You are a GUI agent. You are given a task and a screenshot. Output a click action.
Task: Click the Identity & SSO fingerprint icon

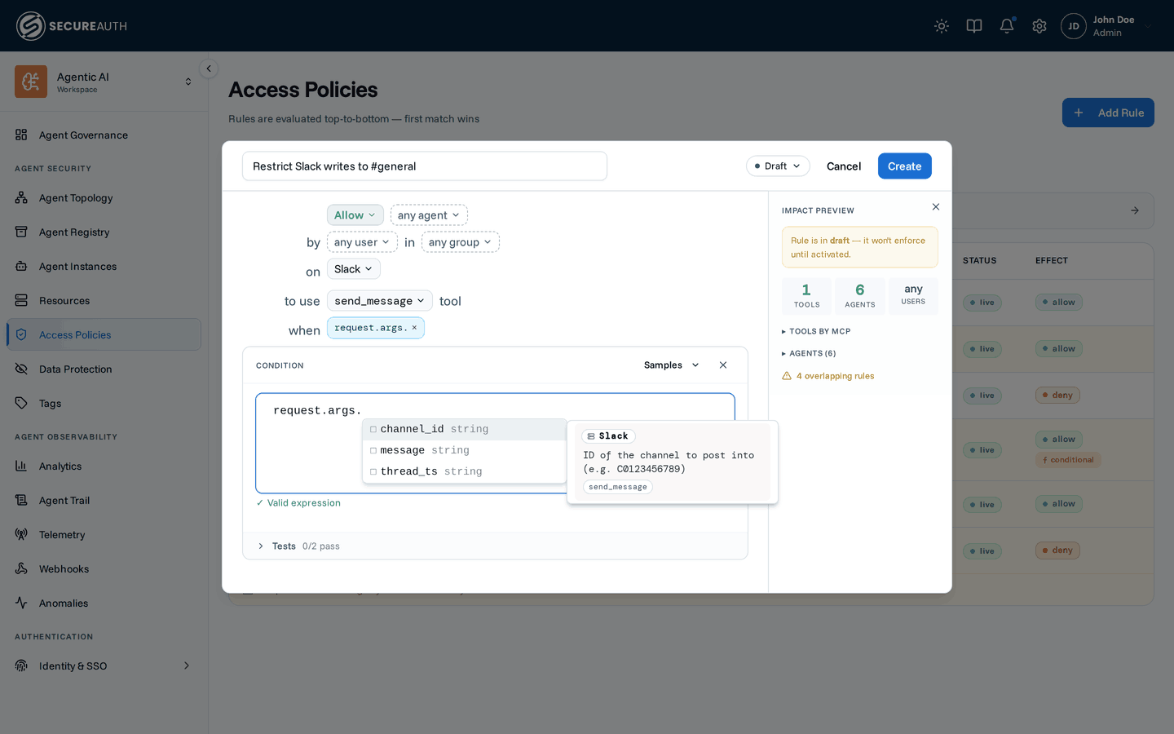21,665
